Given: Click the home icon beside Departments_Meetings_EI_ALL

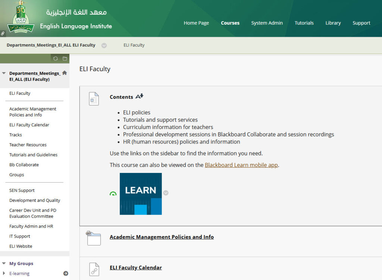Looking at the screenshot, I should point(65,73).
